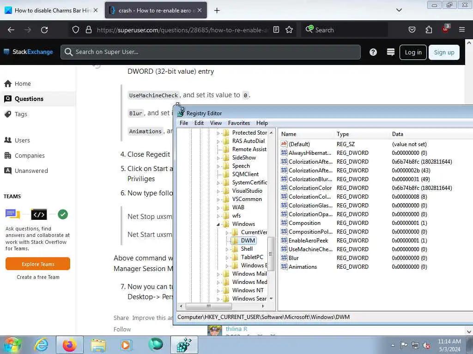Switch to Registry Editor taskbar icon

(x=184, y=345)
